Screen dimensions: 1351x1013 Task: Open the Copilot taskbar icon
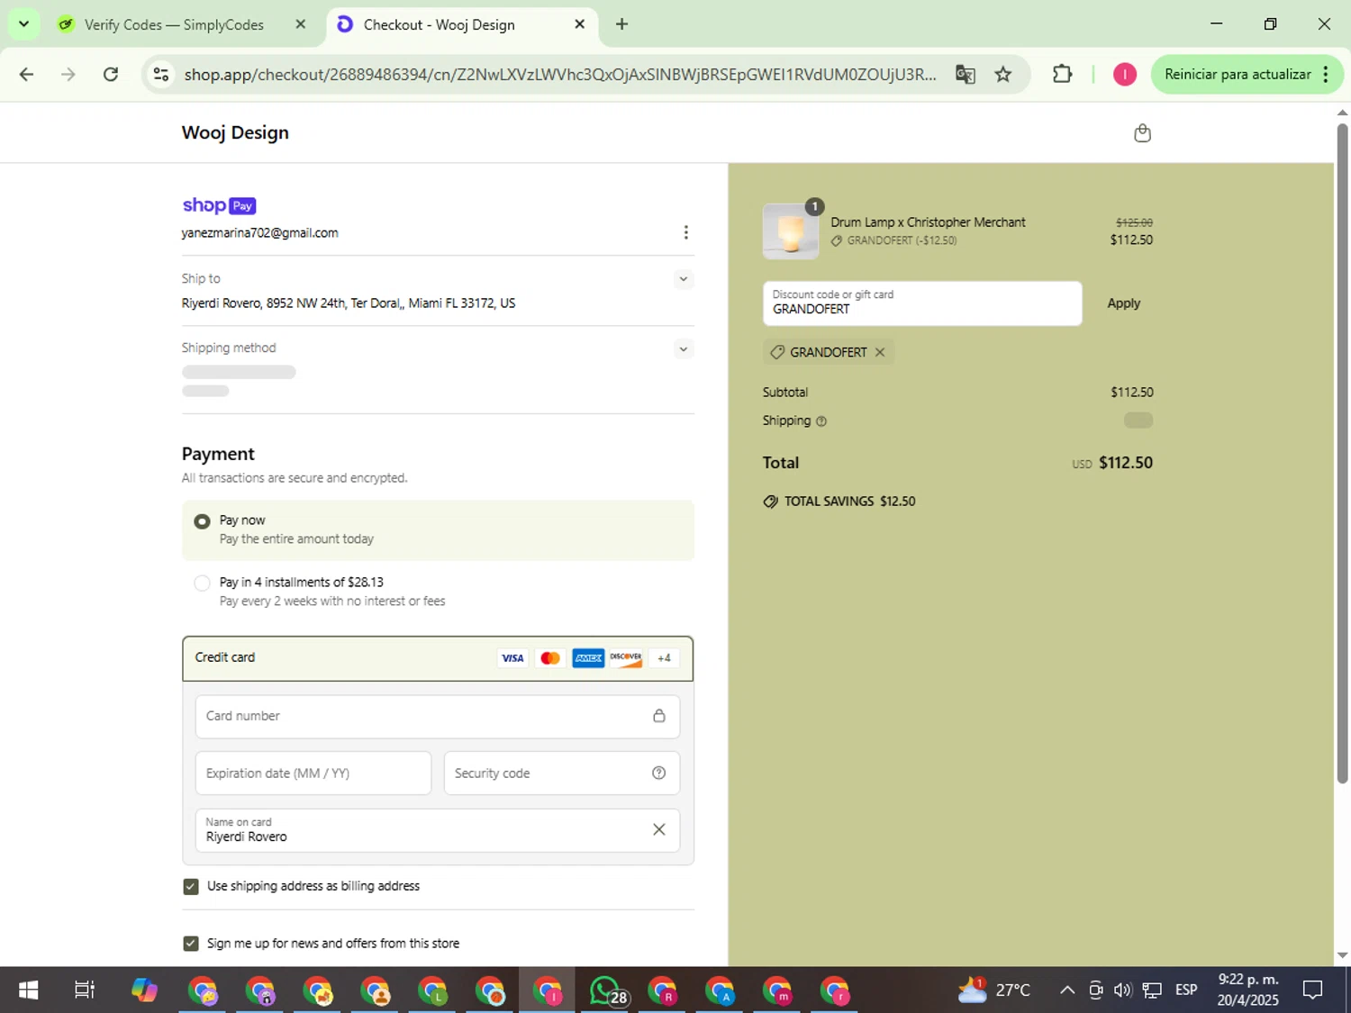pos(144,990)
